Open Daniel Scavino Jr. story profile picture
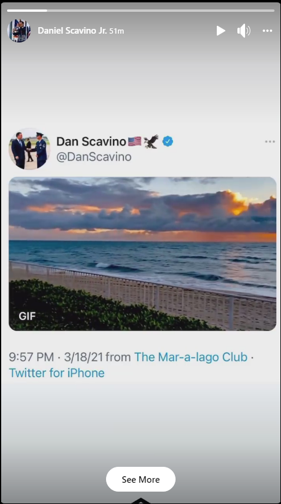Image resolution: width=281 pixels, height=504 pixels. click(x=19, y=31)
